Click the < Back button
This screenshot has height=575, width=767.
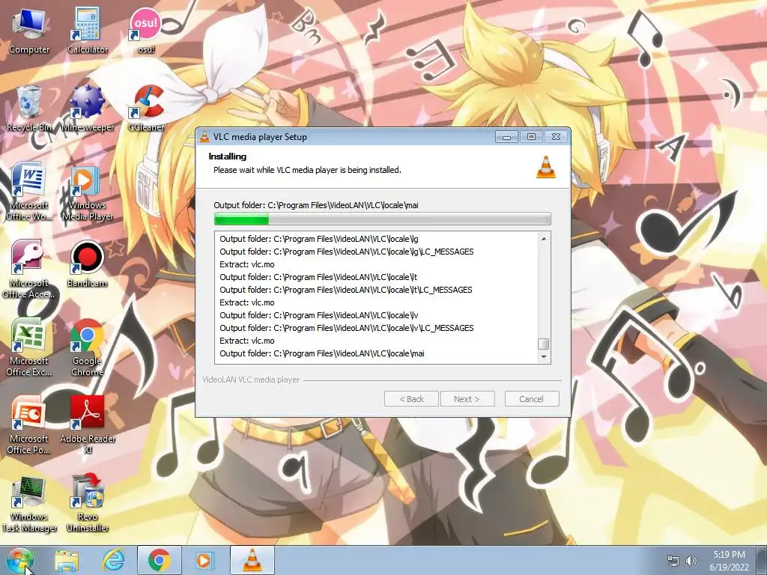[411, 399]
